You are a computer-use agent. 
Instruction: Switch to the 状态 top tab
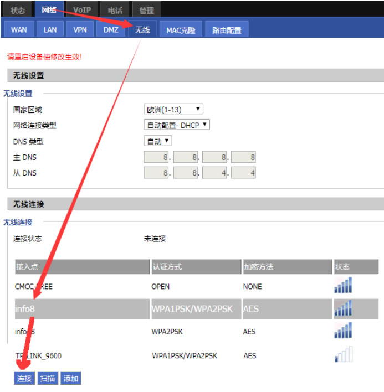point(18,10)
